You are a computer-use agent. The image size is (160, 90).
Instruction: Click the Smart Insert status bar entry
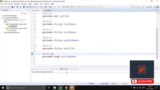(x=104, y=83)
